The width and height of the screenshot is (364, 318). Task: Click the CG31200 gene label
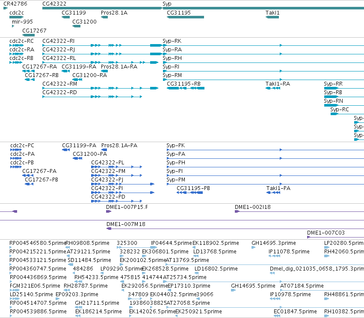point(84,21)
